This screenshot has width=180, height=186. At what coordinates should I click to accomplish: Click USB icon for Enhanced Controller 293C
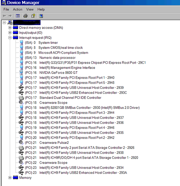pyautogui.click(x=21, y=92)
